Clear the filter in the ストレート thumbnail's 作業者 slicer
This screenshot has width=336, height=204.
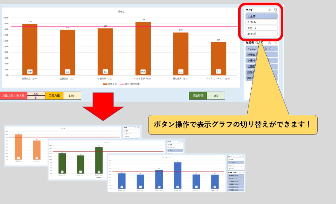(x=243, y=172)
